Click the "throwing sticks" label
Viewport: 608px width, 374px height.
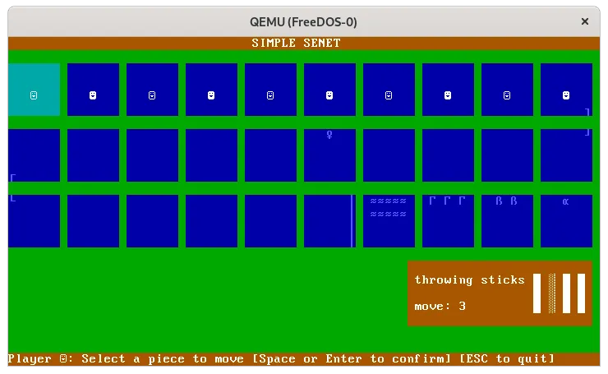pyautogui.click(x=470, y=279)
